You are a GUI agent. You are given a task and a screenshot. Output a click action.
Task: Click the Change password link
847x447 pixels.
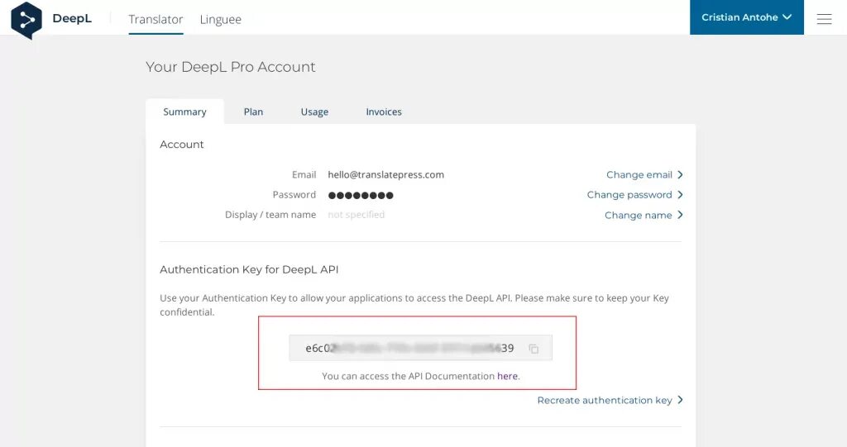(629, 194)
